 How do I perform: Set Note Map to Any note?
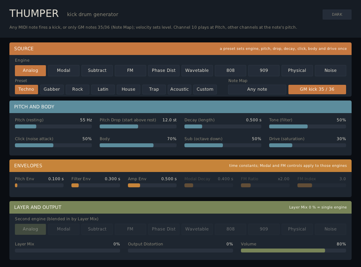[x=257, y=90]
